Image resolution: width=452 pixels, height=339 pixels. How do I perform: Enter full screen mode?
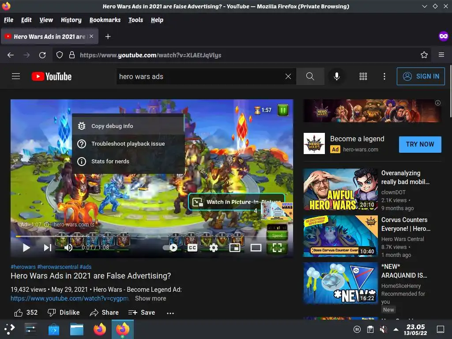click(x=277, y=248)
